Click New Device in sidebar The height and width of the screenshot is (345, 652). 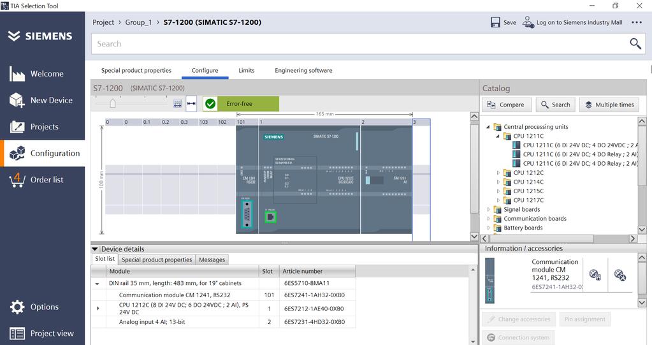tap(43, 100)
